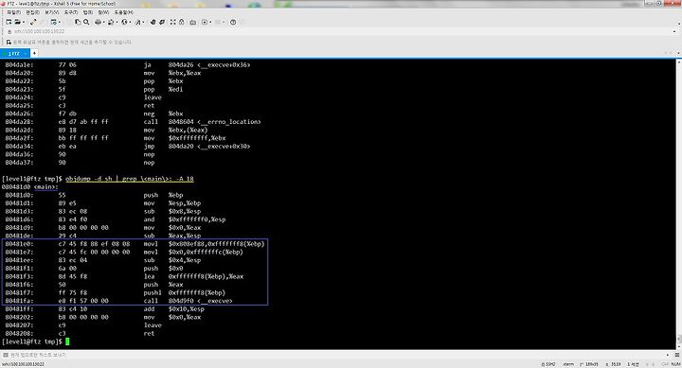Click the Color Scheme icon
The width and height of the screenshot is (682, 368).
[111, 22]
